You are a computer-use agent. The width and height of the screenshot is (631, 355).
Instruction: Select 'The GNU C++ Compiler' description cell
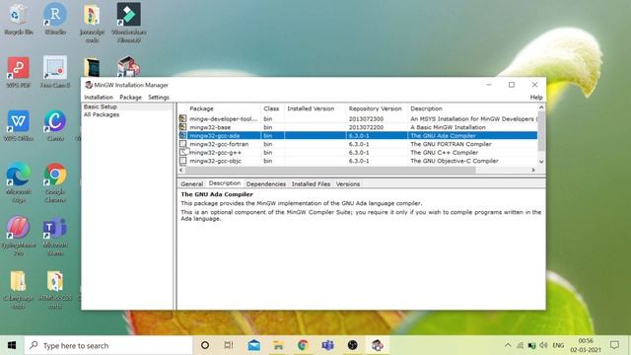coord(445,153)
